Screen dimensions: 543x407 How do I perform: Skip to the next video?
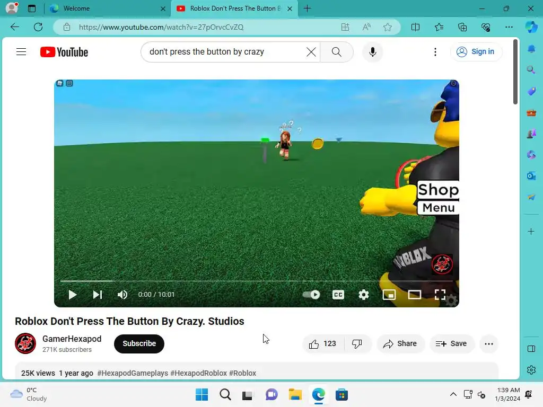pyautogui.click(x=98, y=295)
